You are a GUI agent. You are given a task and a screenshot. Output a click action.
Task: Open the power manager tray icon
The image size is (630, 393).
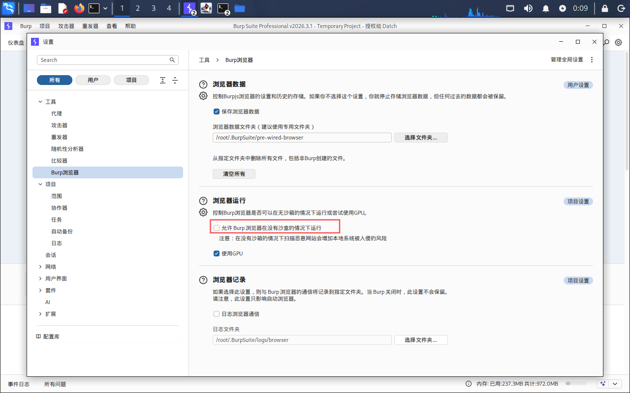563,8
